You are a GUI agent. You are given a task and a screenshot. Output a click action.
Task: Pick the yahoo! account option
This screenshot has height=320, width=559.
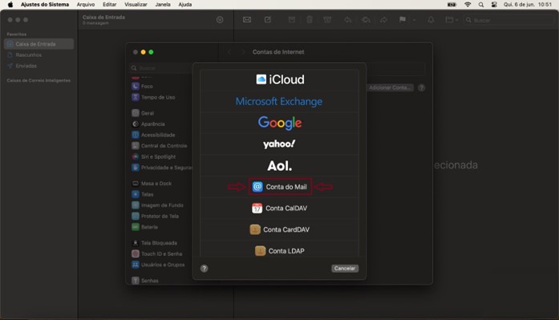pos(280,144)
